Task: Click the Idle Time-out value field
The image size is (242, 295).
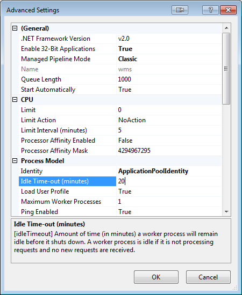Action: pyautogui.click(x=169, y=181)
